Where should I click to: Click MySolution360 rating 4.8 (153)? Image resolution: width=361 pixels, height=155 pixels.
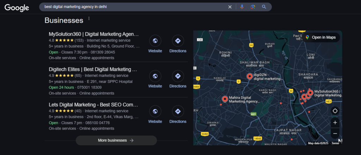click(x=66, y=40)
